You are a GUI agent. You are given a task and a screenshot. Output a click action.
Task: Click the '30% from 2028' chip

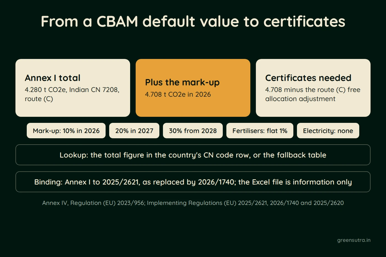coord(193,131)
